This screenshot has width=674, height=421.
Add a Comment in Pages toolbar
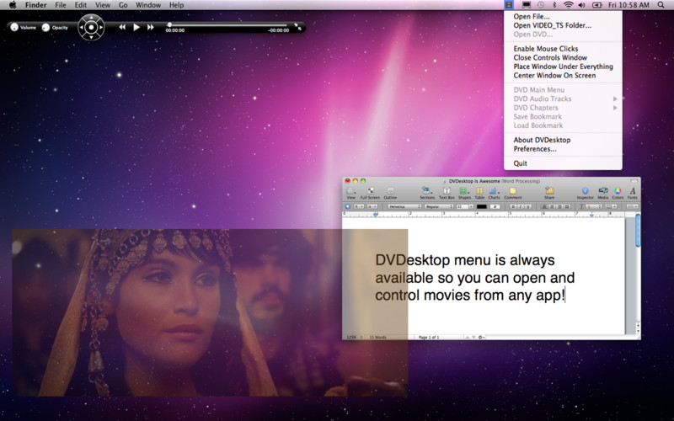click(x=513, y=193)
